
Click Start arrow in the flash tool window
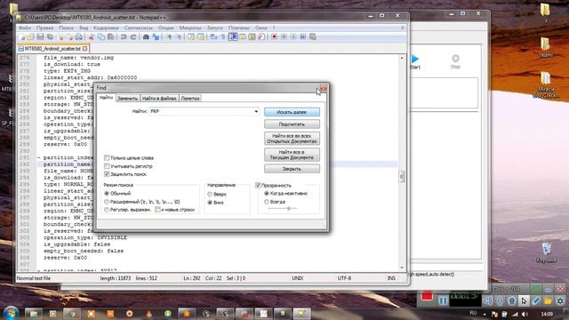tap(415, 61)
